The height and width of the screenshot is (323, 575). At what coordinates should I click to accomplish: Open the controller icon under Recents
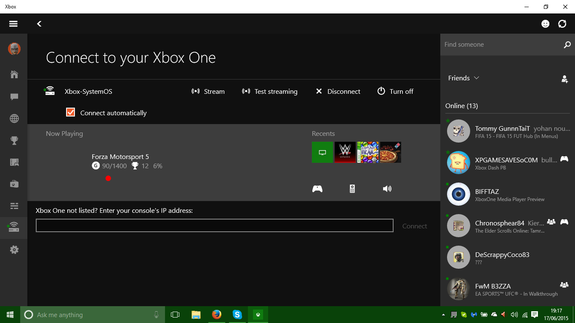[317, 189]
